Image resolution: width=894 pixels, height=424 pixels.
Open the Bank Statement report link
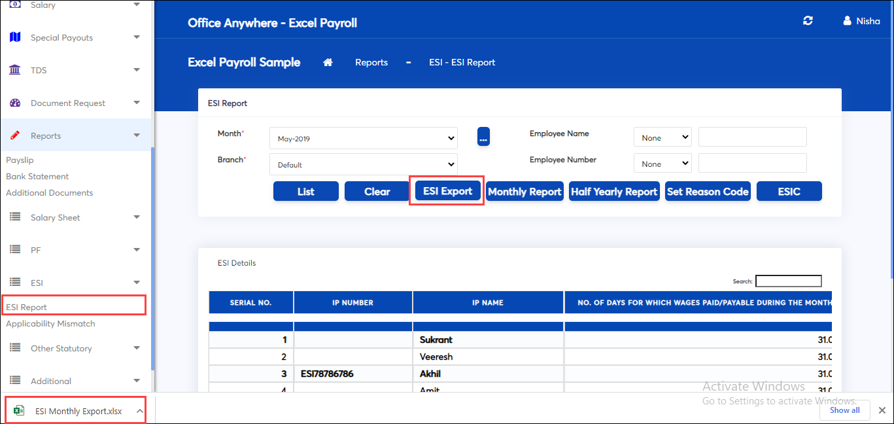pyautogui.click(x=37, y=176)
